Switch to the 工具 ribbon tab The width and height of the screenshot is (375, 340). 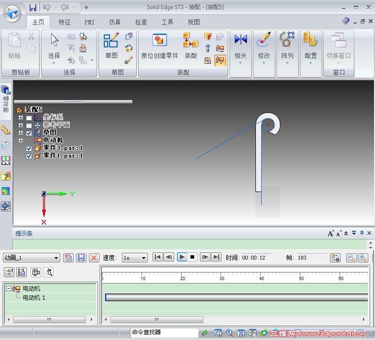(x=167, y=22)
